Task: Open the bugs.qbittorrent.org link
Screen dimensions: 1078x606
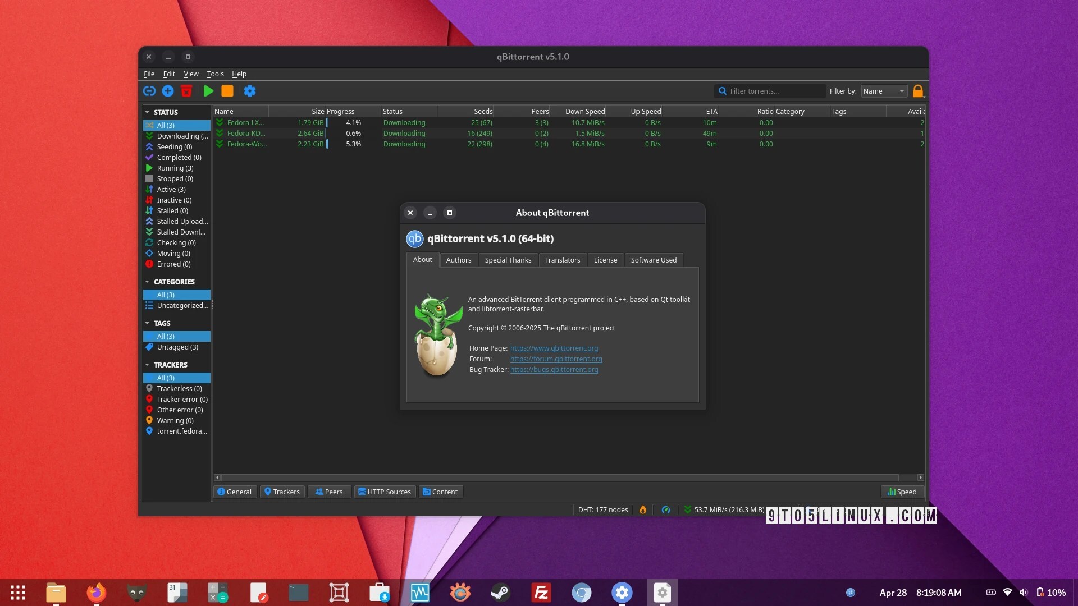Action: 554,369
